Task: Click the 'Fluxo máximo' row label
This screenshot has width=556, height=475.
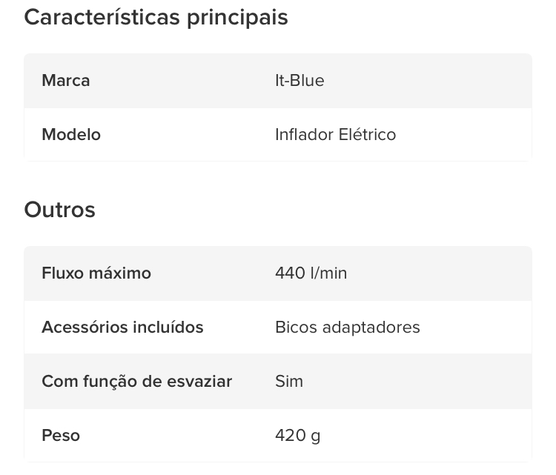Action: click(96, 273)
